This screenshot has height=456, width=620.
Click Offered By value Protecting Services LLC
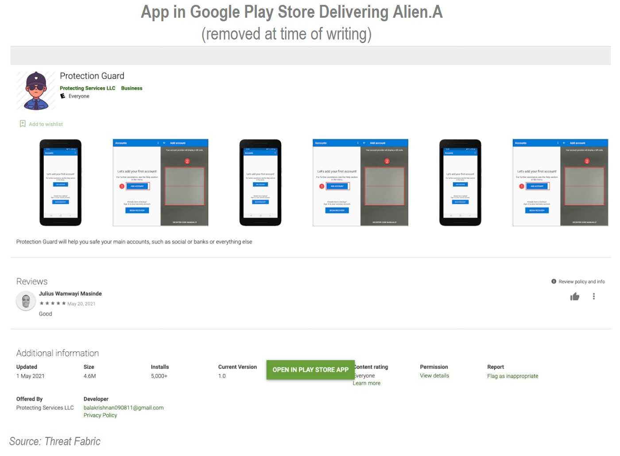pyautogui.click(x=45, y=408)
